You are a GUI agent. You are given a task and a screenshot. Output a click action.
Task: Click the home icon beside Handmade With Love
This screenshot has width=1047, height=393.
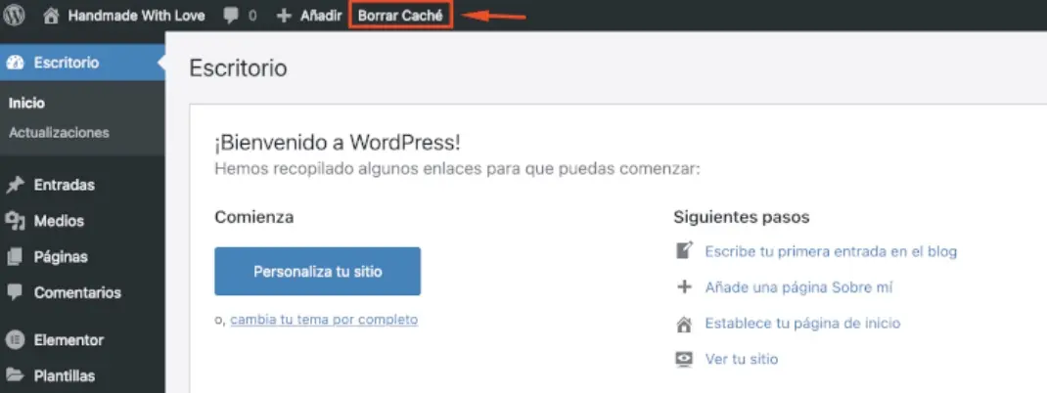(x=52, y=16)
